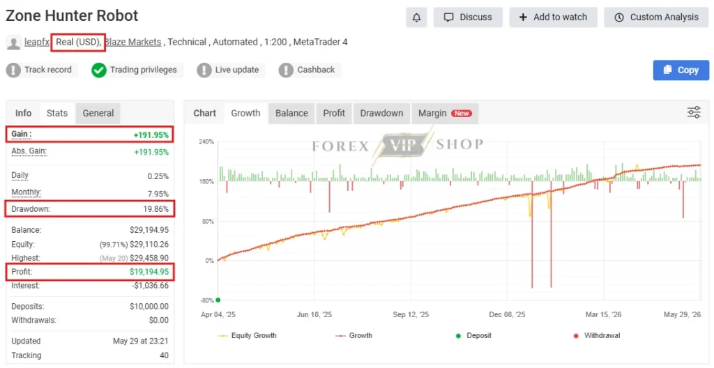Click the Info panel heading
The width and height of the screenshot is (714, 368).
click(x=24, y=113)
